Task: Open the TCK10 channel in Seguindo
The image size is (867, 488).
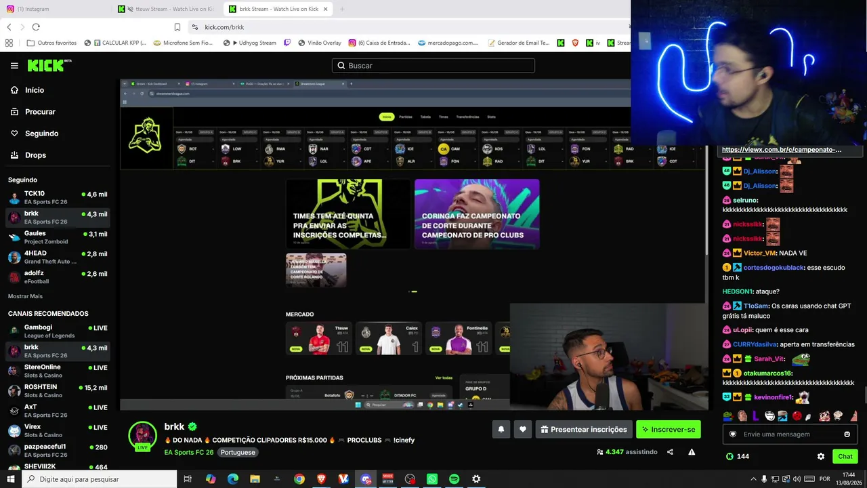Action: pyautogui.click(x=58, y=197)
